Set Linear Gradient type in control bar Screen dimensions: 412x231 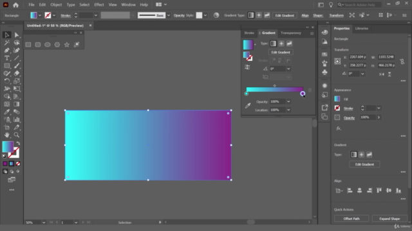(x=251, y=15)
